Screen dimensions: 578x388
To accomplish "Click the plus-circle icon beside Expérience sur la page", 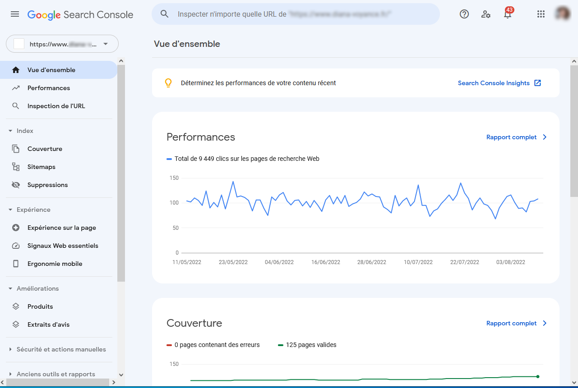I will point(16,228).
